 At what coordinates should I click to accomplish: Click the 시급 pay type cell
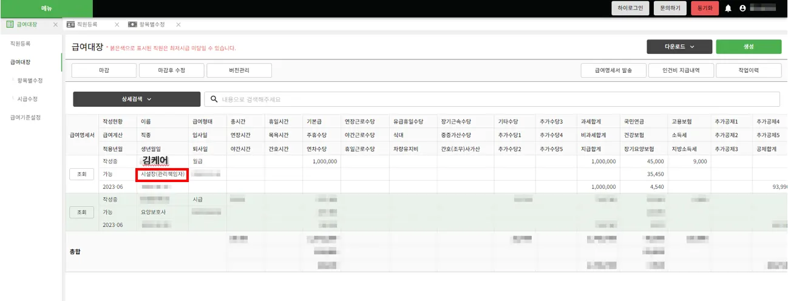tap(197, 199)
